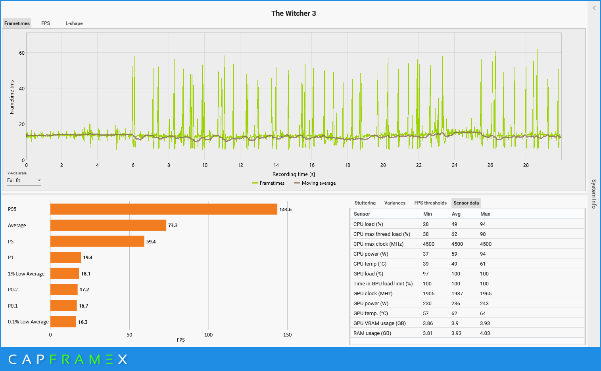The width and height of the screenshot is (601, 371).
Task: Click the Avg column header
Action: coord(456,214)
